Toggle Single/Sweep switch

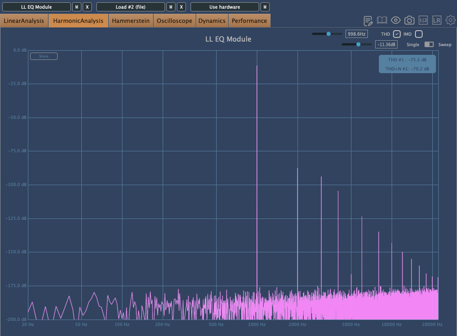(x=429, y=44)
